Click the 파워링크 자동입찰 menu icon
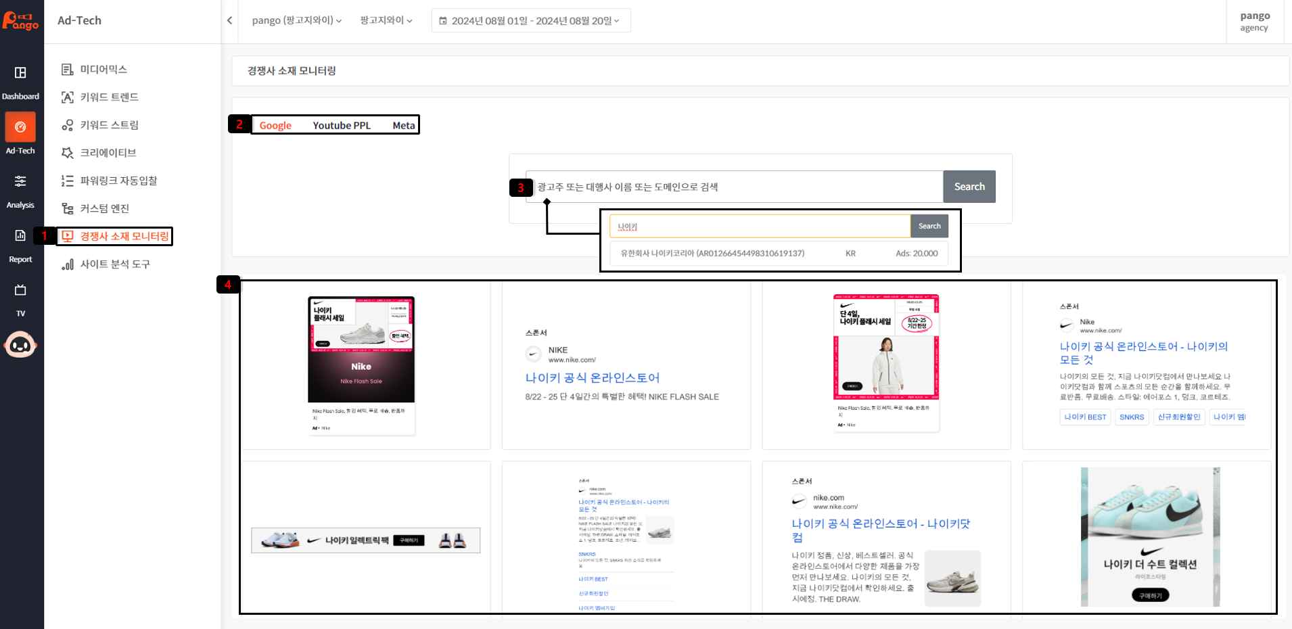This screenshot has width=1292, height=629. click(68, 181)
